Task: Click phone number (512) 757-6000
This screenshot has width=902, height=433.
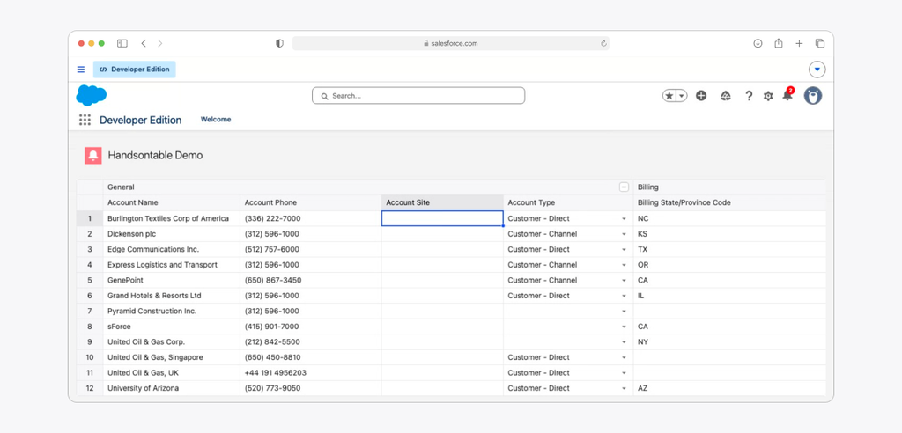Action: point(271,250)
